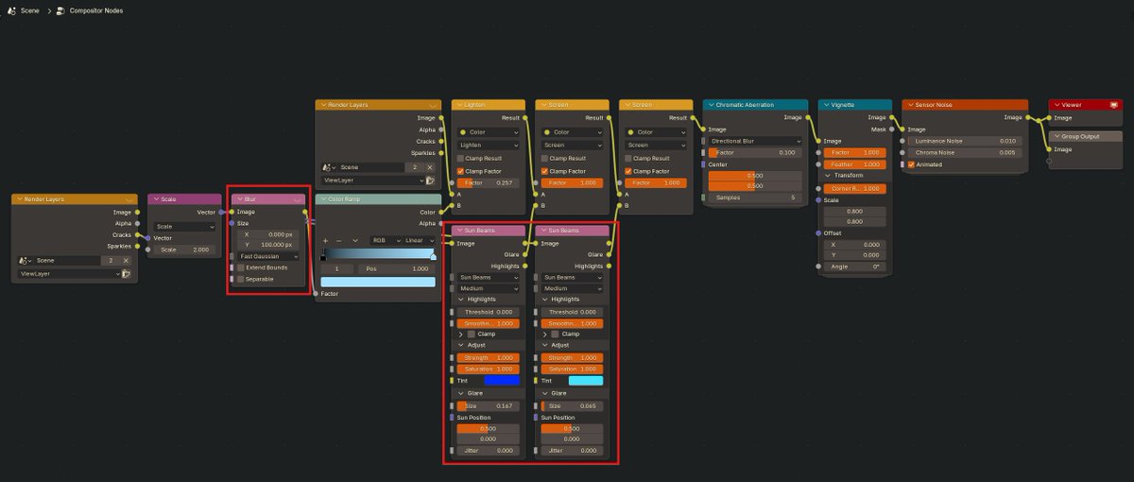The image size is (1134, 482).
Task: Open the Medium quality dropdown in left Sun Beams
Action: (489, 288)
